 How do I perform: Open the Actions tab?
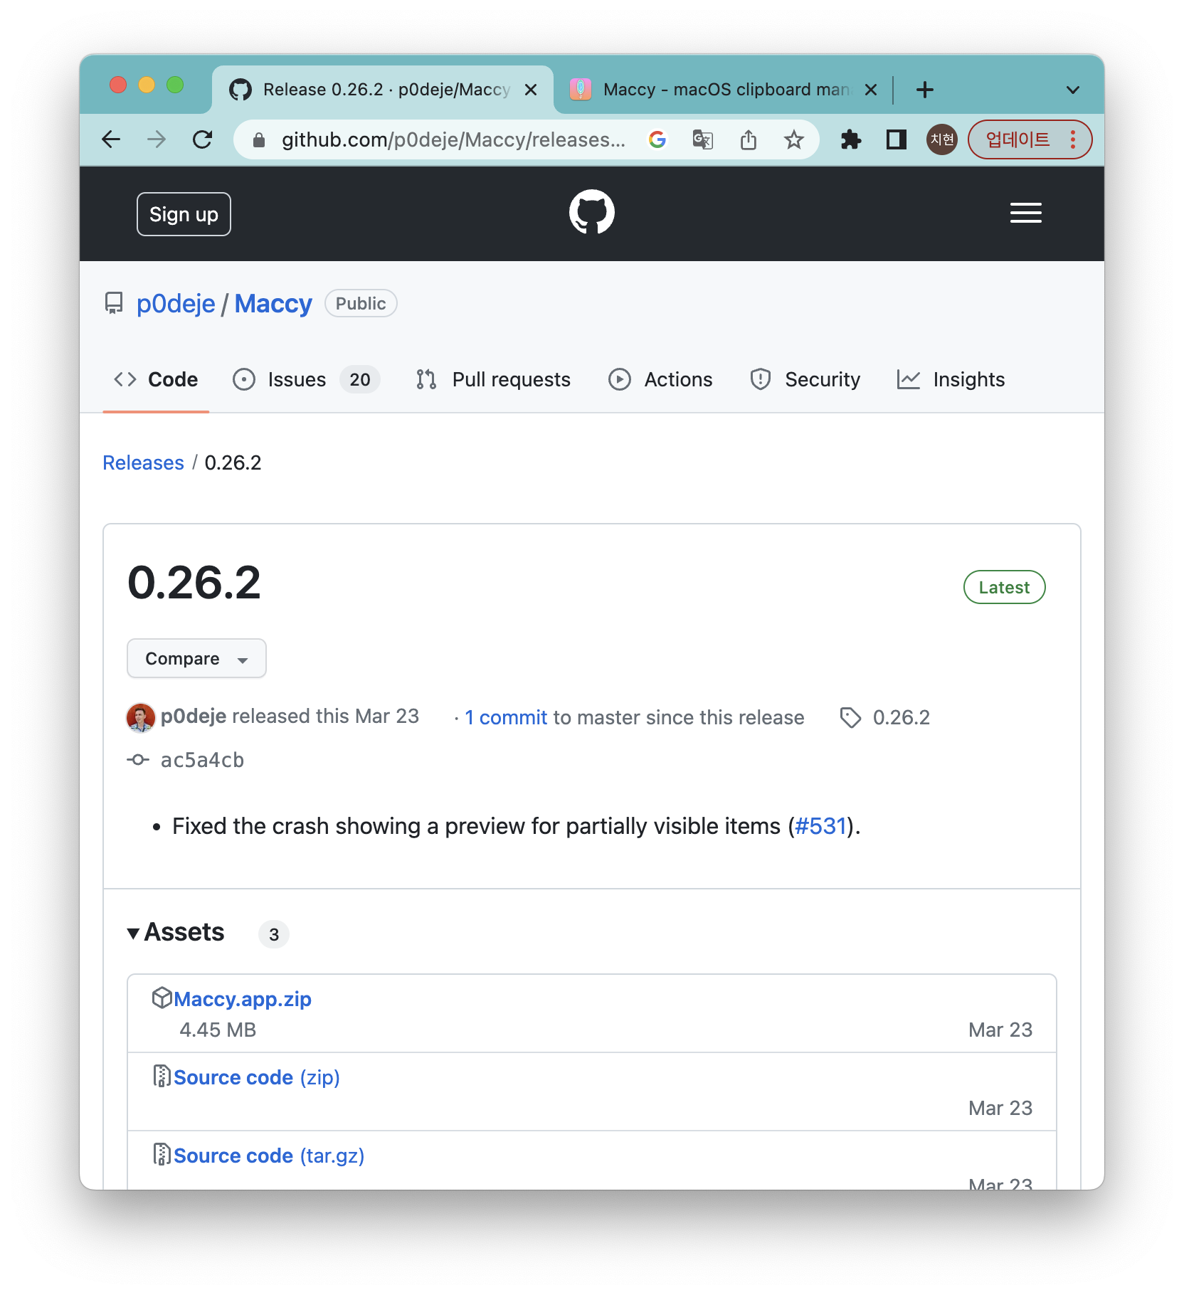click(x=660, y=380)
